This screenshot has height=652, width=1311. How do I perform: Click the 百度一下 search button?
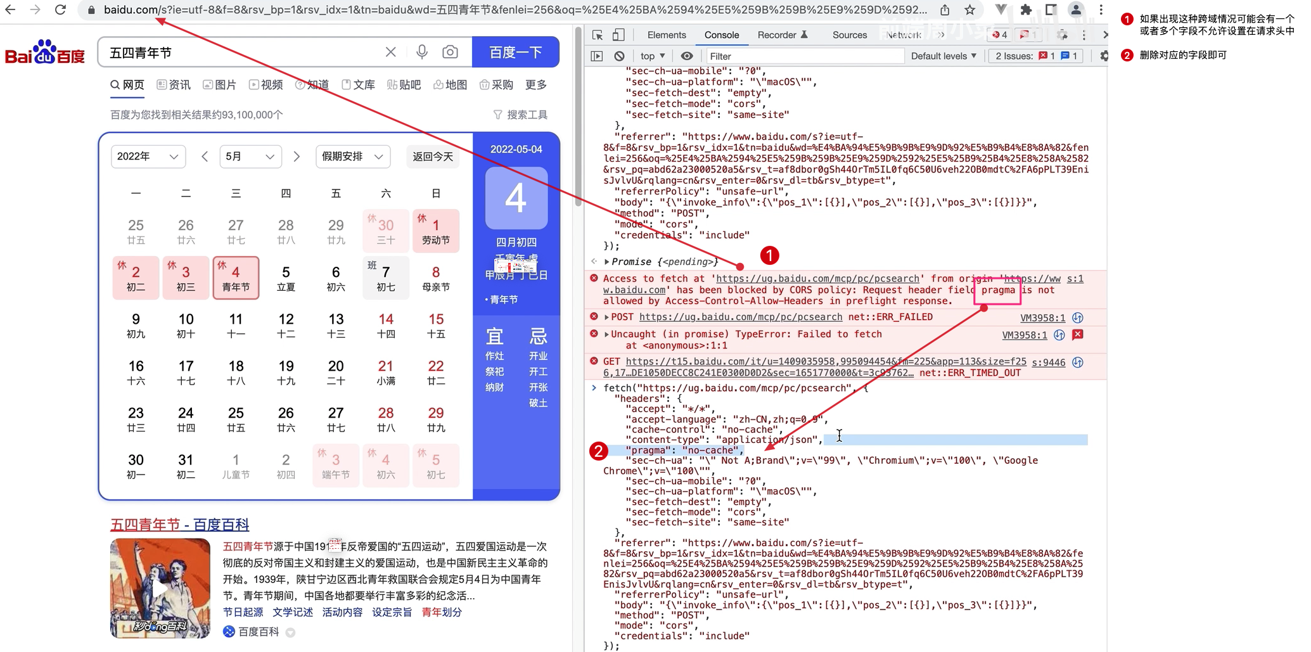pyautogui.click(x=515, y=52)
